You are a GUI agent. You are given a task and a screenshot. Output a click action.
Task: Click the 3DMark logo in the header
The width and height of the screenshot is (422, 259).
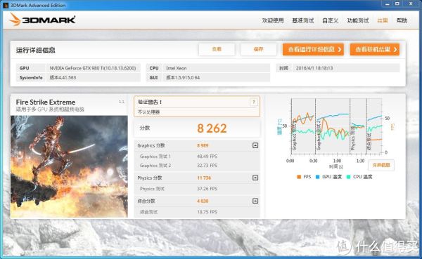point(42,20)
